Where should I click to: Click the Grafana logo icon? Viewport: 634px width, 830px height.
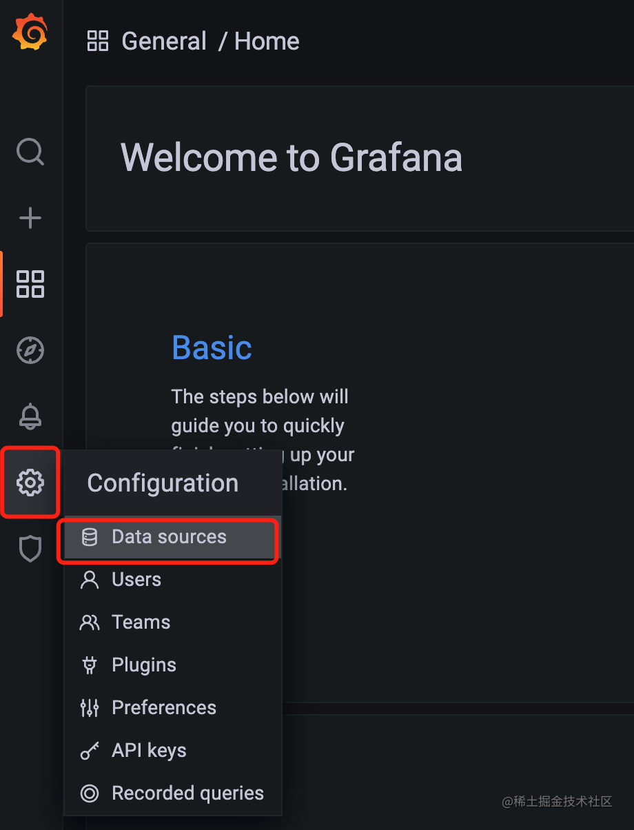point(30,32)
